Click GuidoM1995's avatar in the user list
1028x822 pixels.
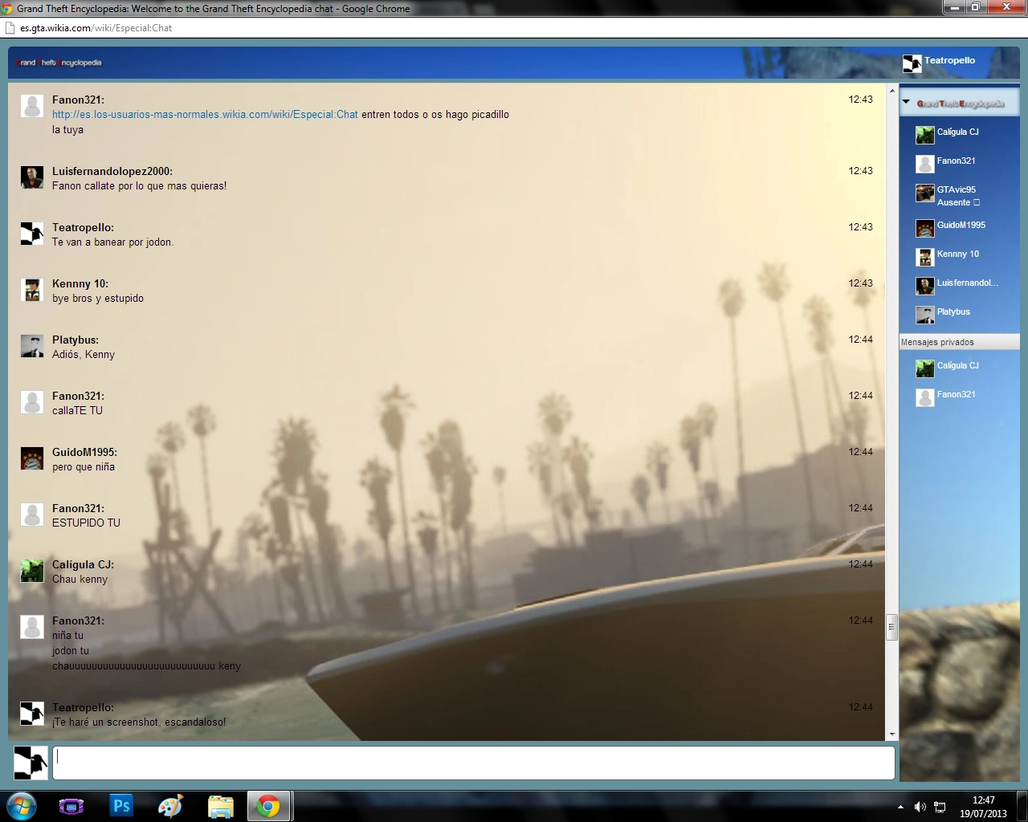coord(924,228)
